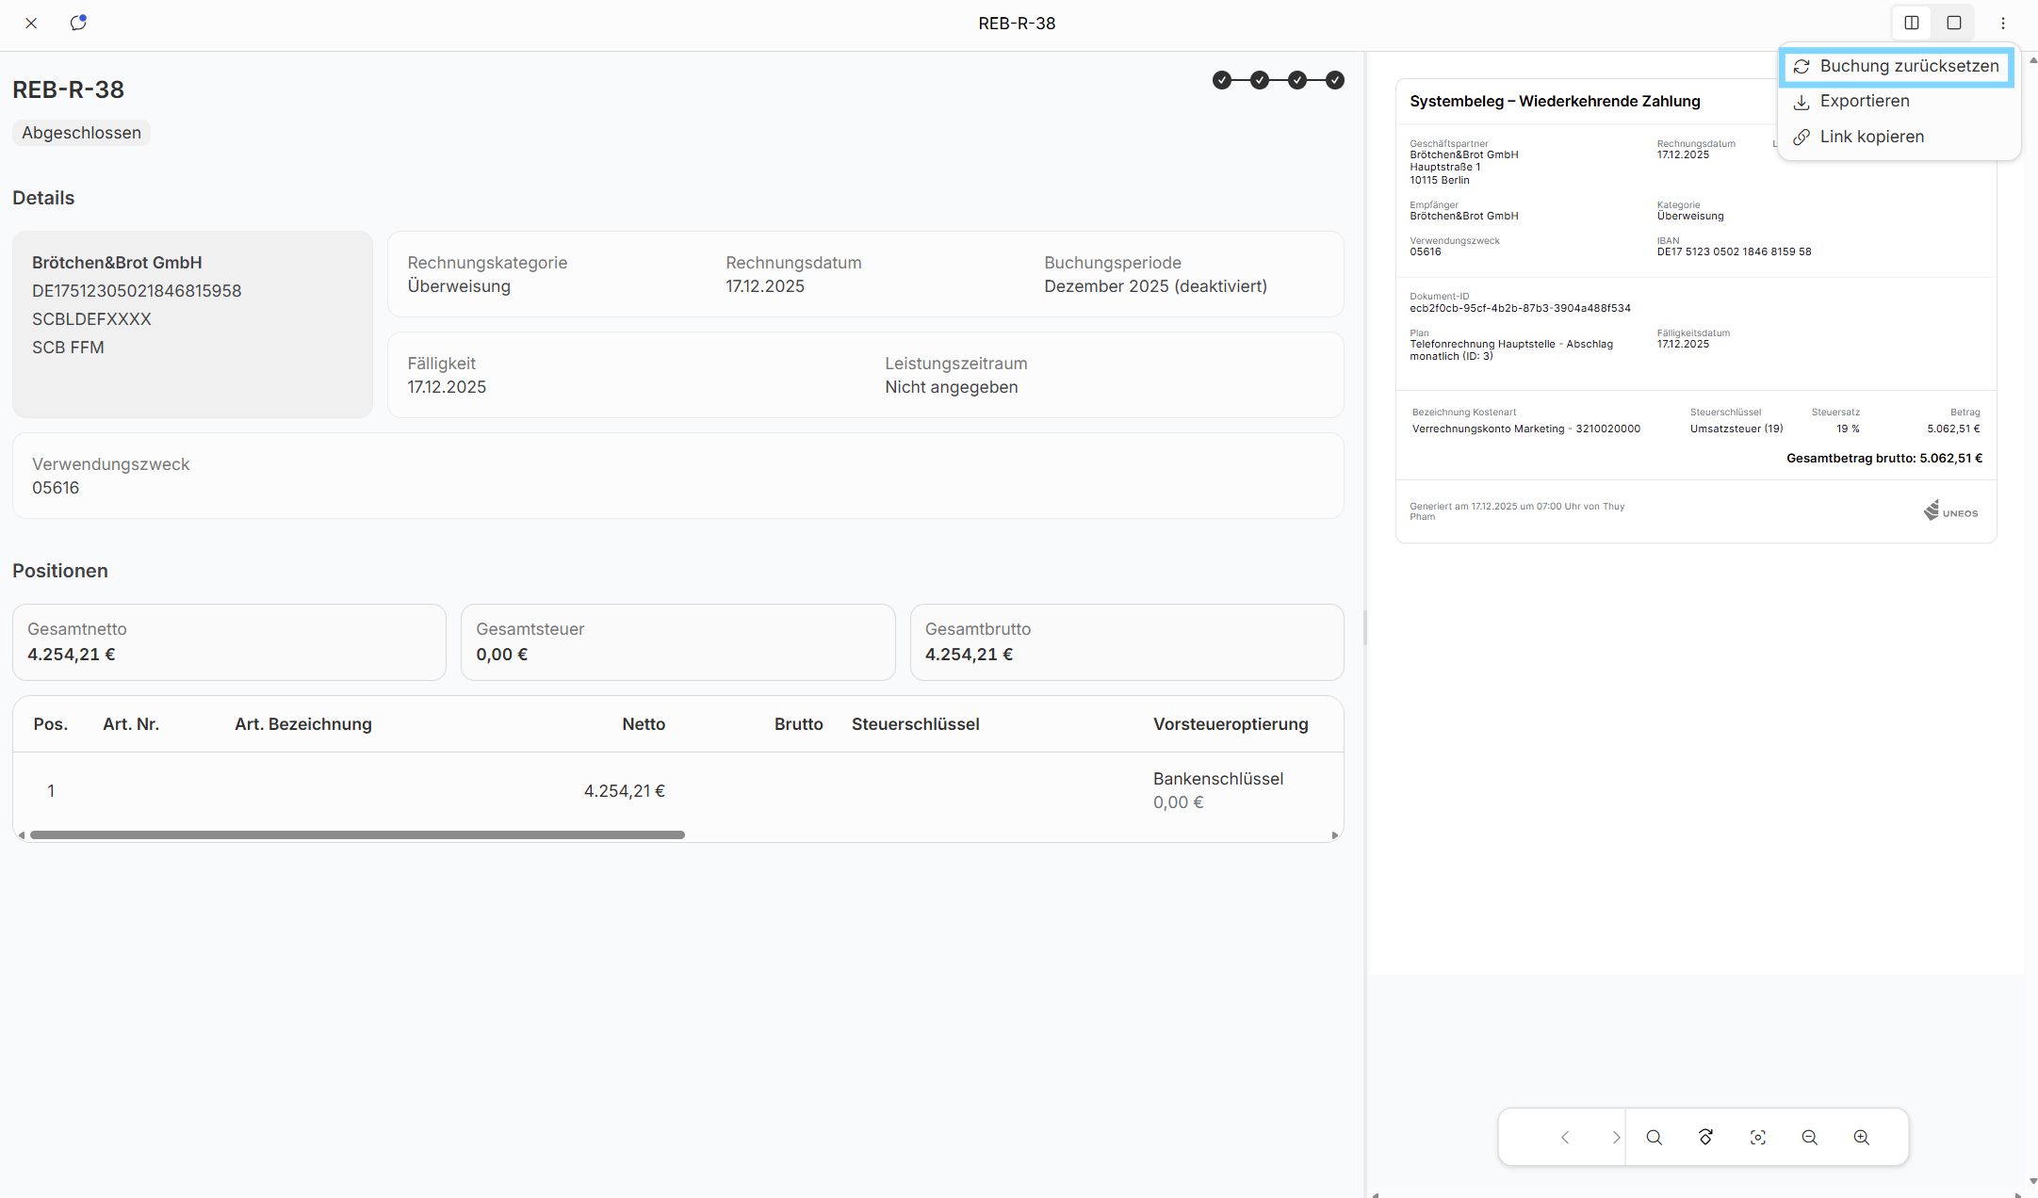Switch to single pane layout
This screenshot has width=2038, height=1198.
1954,23
